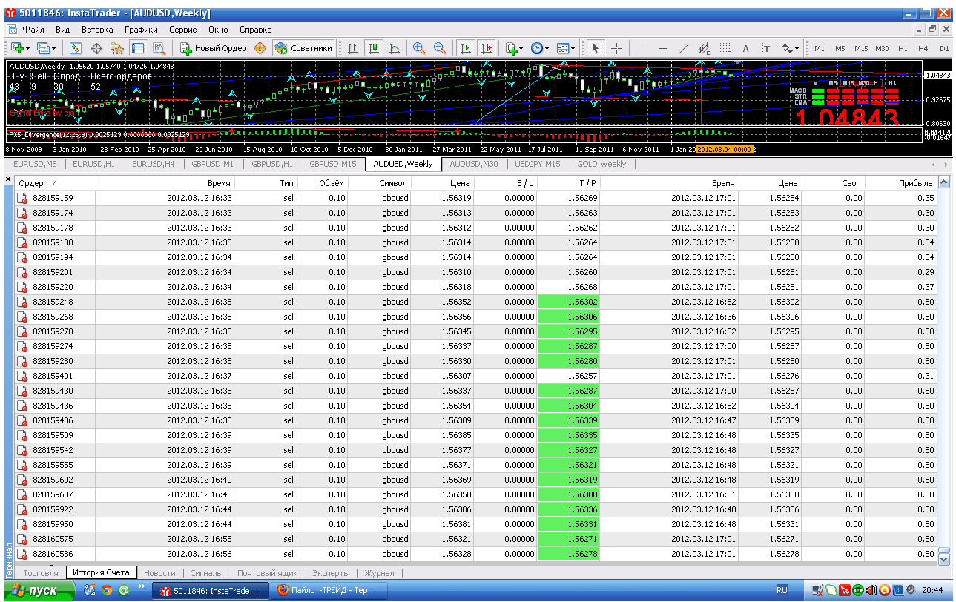This screenshot has height=602, width=956.
Task: Toggle the Market Watch window
Action: click(x=76, y=48)
